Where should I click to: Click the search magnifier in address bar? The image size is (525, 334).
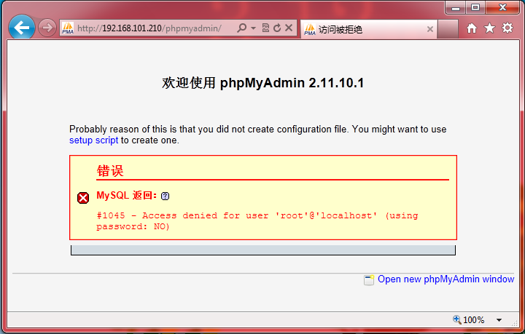coord(242,28)
